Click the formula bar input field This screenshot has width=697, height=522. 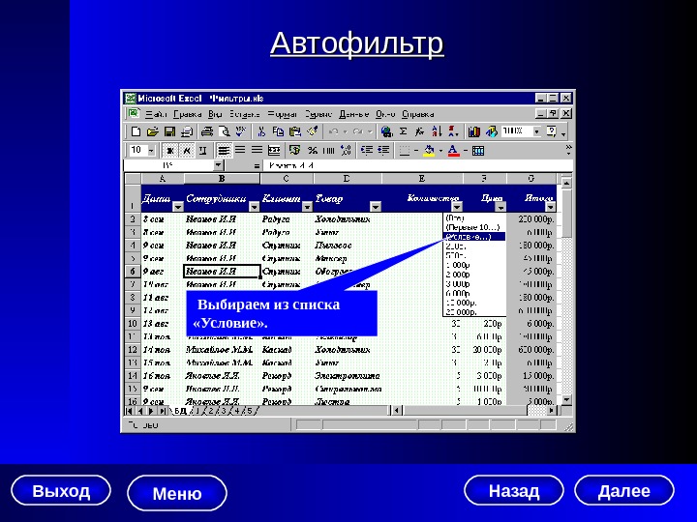(418, 165)
